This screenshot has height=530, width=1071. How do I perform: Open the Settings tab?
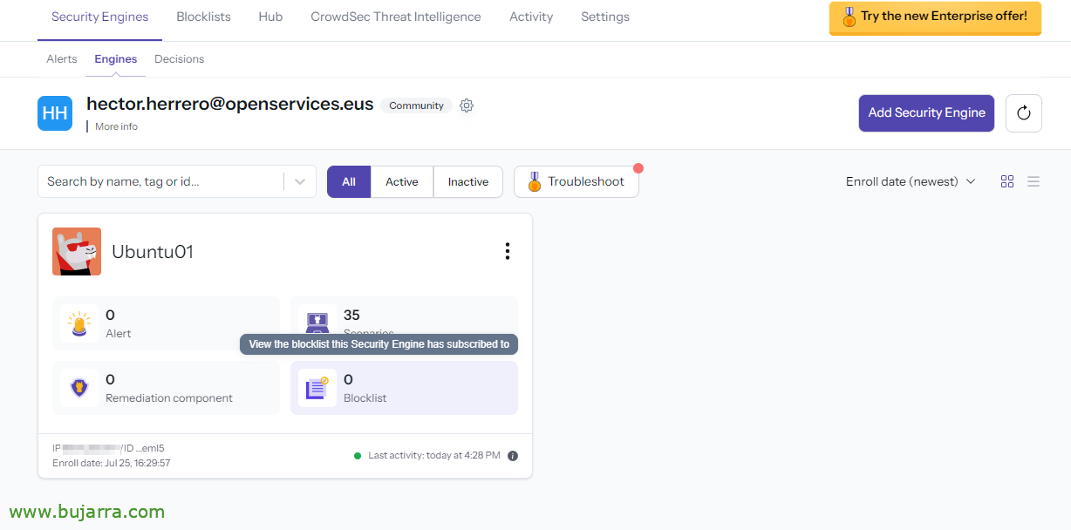[x=605, y=17]
